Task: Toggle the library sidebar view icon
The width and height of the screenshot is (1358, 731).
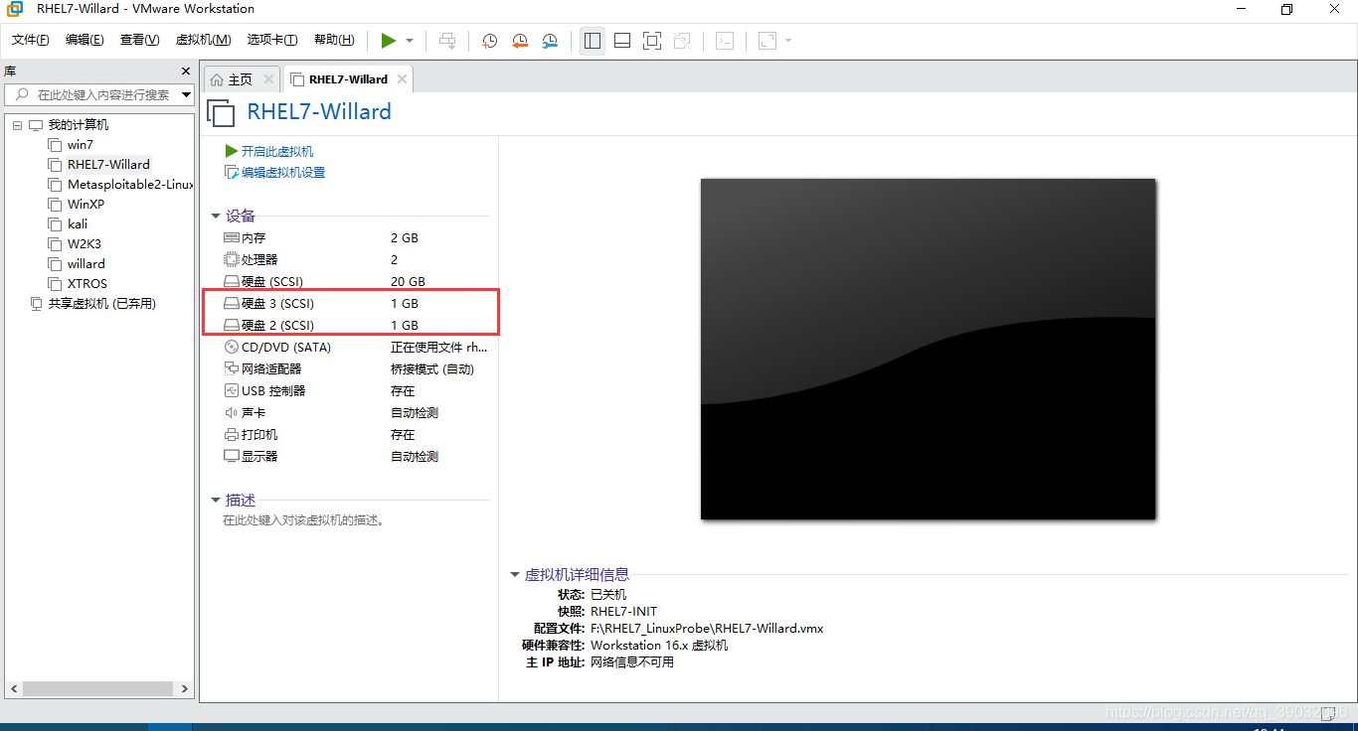Action: pyautogui.click(x=593, y=41)
